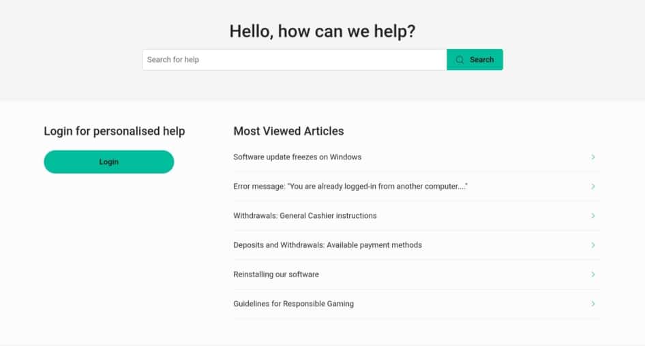Expand chevron next to Available payment methods
This screenshot has width=645, height=346.
593,245
